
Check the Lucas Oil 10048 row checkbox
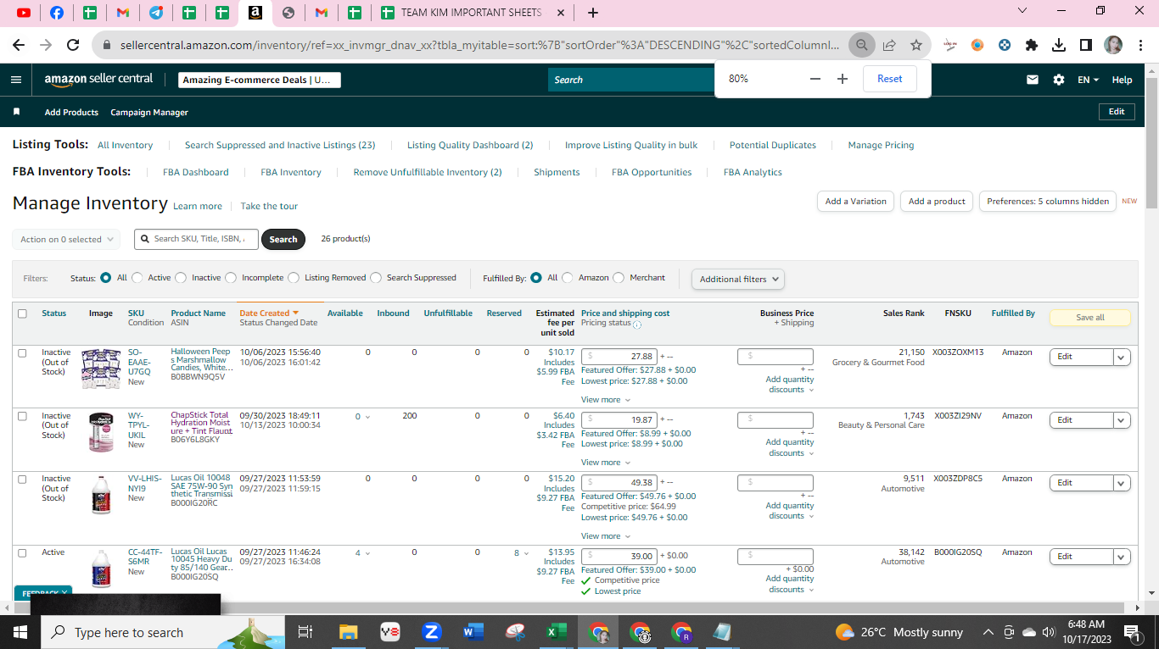pyautogui.click(x=23, y=480)
